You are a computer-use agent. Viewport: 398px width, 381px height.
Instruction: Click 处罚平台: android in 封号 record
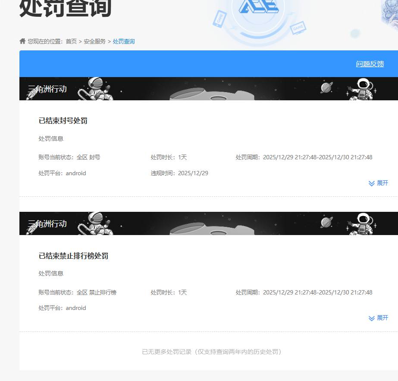pyautogui.click(x=62, y=173)
